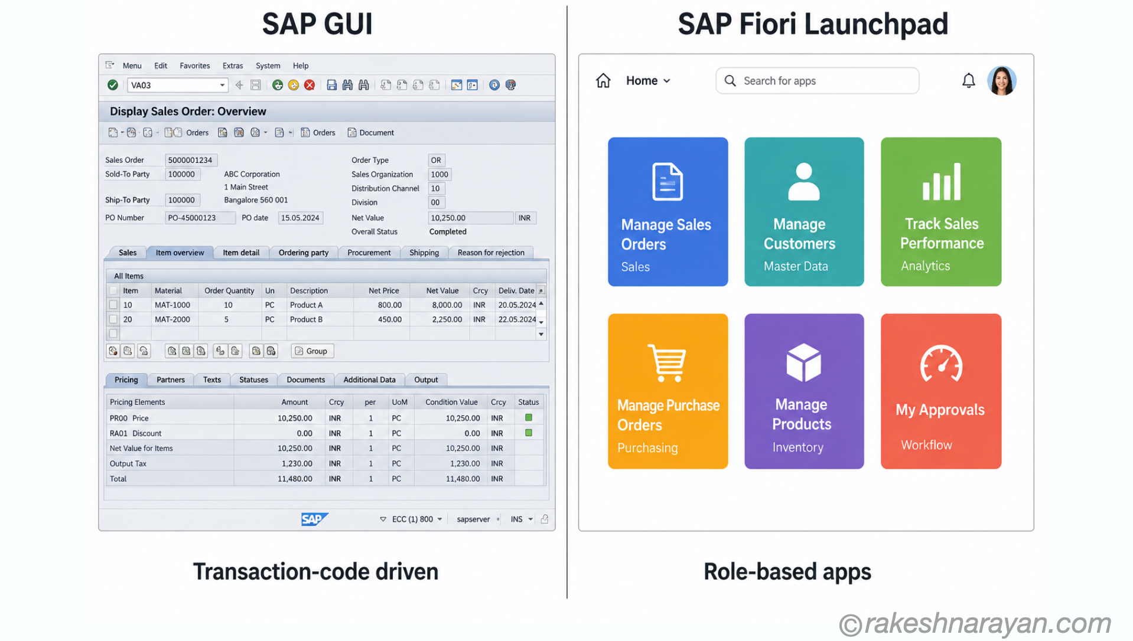Open the Help menu
The height and width of the screenshot is (641, 1133).
tap(301, 66)
